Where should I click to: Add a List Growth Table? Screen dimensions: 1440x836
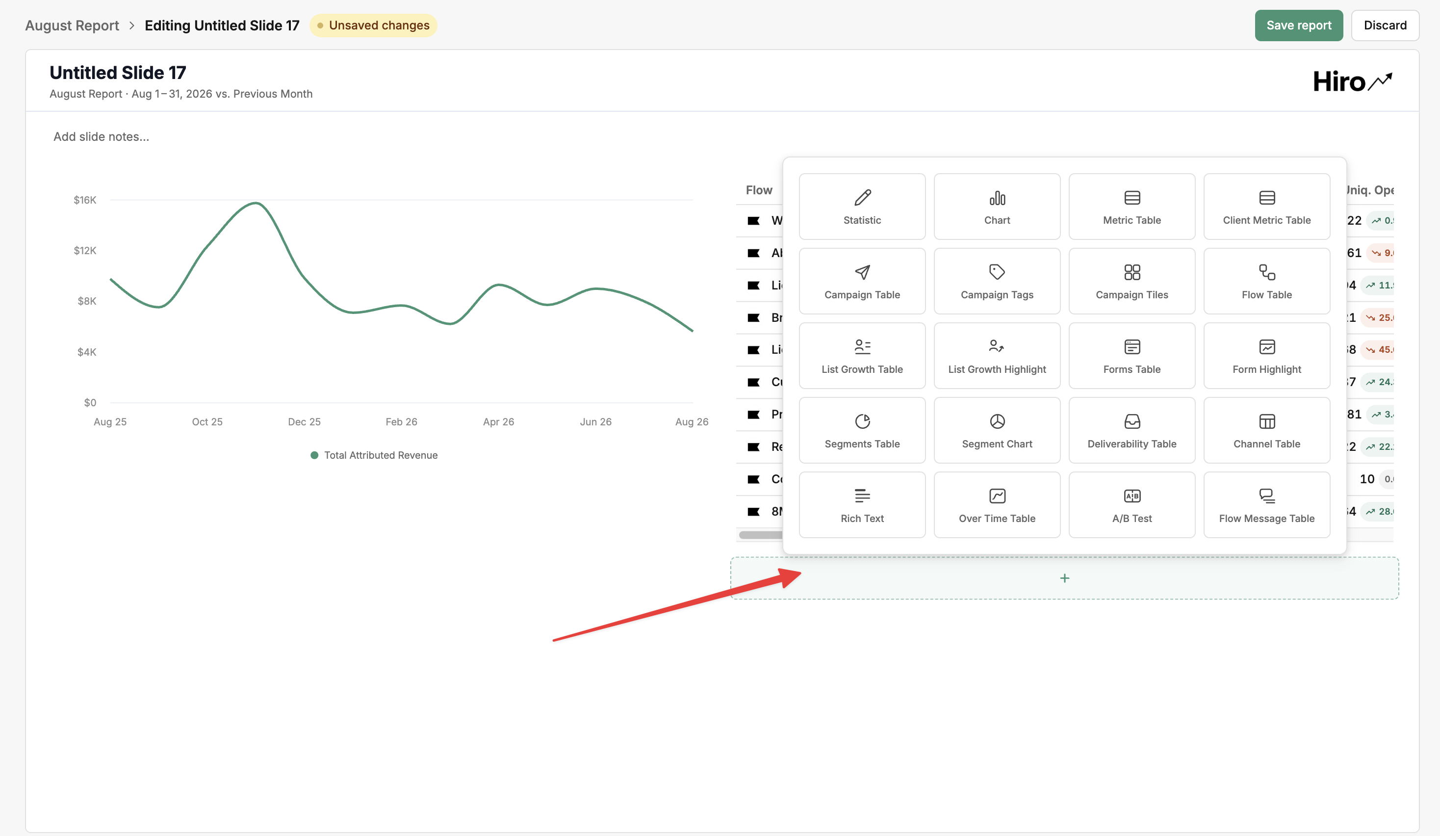point(862,355)
